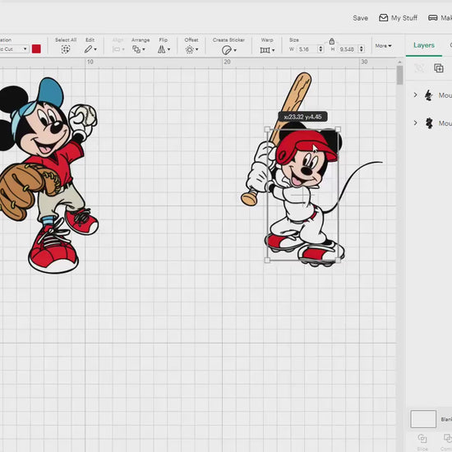Image resolution: width=452 pixels, height=452 pixels.
Task: Toggle the size aspect ratio lock
Action: 332,41
